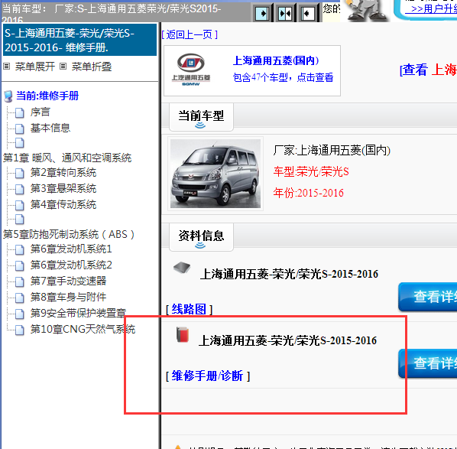
Task: Click the blank document icon below 基本信息
Action: 20,143
